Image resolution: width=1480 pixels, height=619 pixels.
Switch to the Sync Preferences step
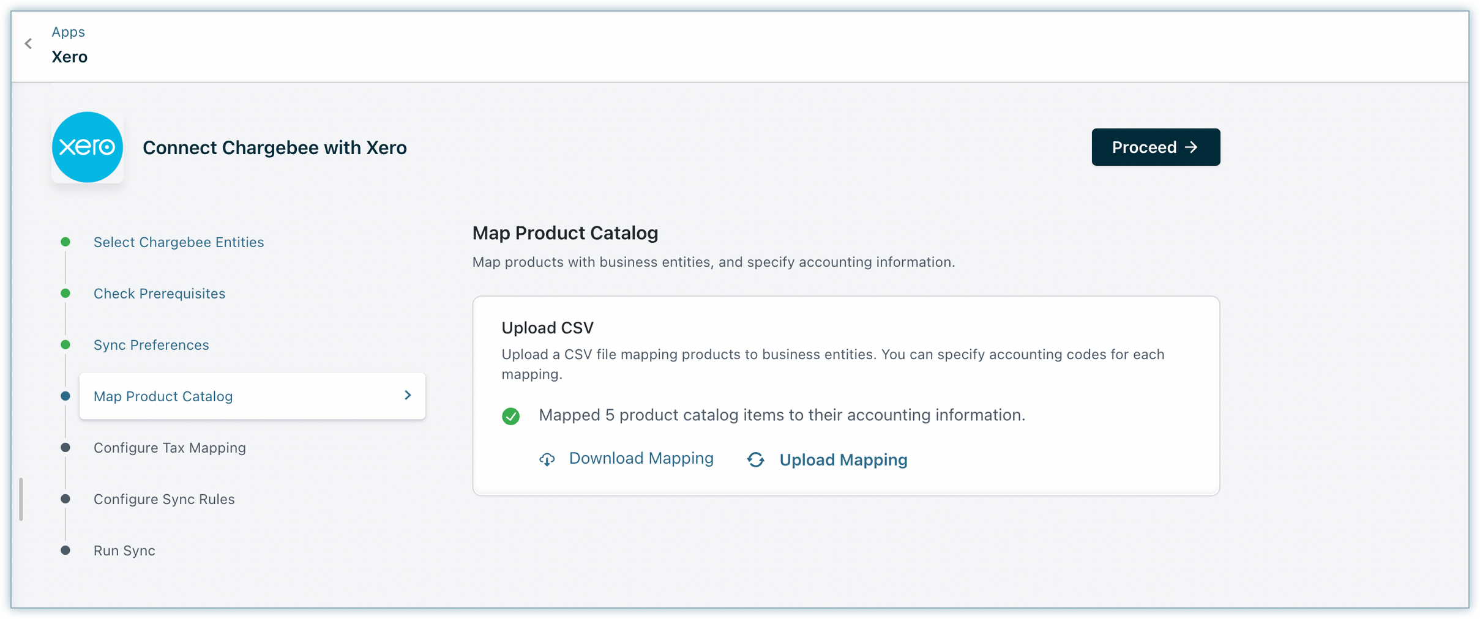pos(151,345)
